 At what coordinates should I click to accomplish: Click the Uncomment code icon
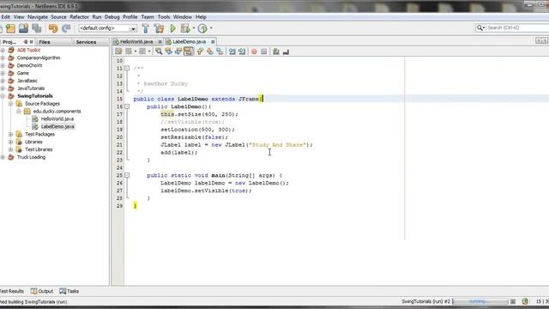(x=286, y=51)
